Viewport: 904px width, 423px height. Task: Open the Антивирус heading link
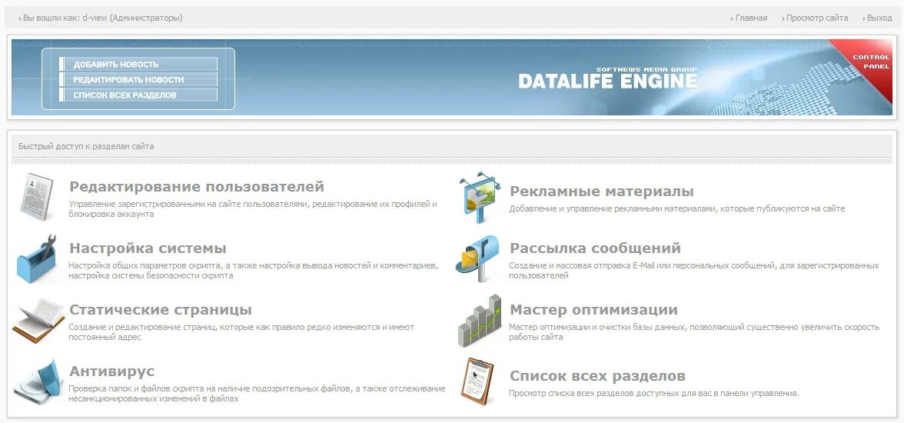pos(112,371)
